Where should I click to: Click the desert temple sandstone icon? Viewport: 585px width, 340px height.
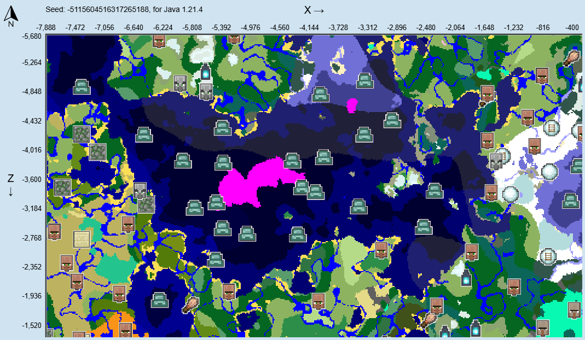[x=82, y=239]
